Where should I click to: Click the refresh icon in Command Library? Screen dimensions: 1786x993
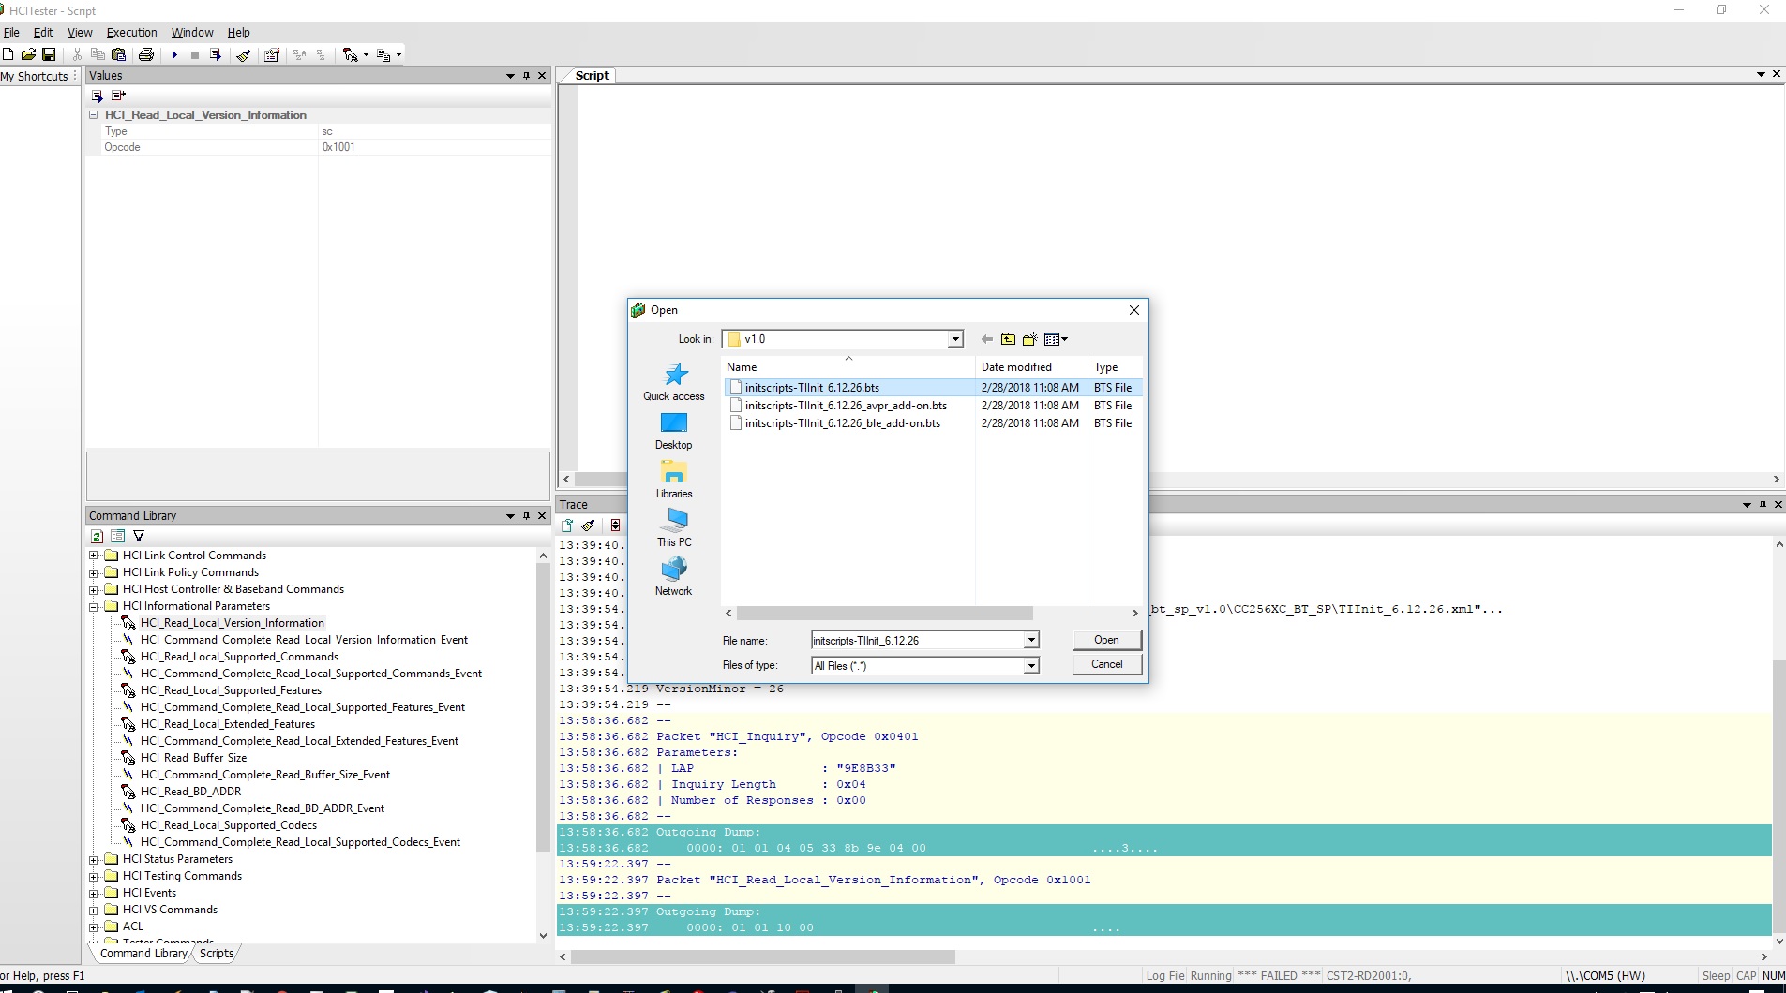coord(97,536)
